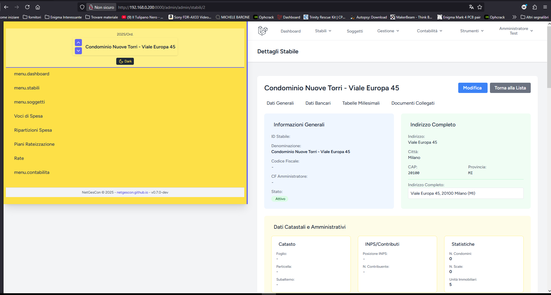
Task: Reload page with browser refresh icon
Action: pos(27,7)
